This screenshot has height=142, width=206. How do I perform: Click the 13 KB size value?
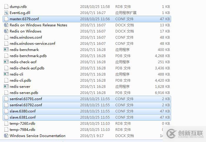tap(165, 25)
